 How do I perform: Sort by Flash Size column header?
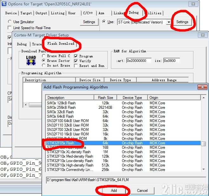[105, 98]
